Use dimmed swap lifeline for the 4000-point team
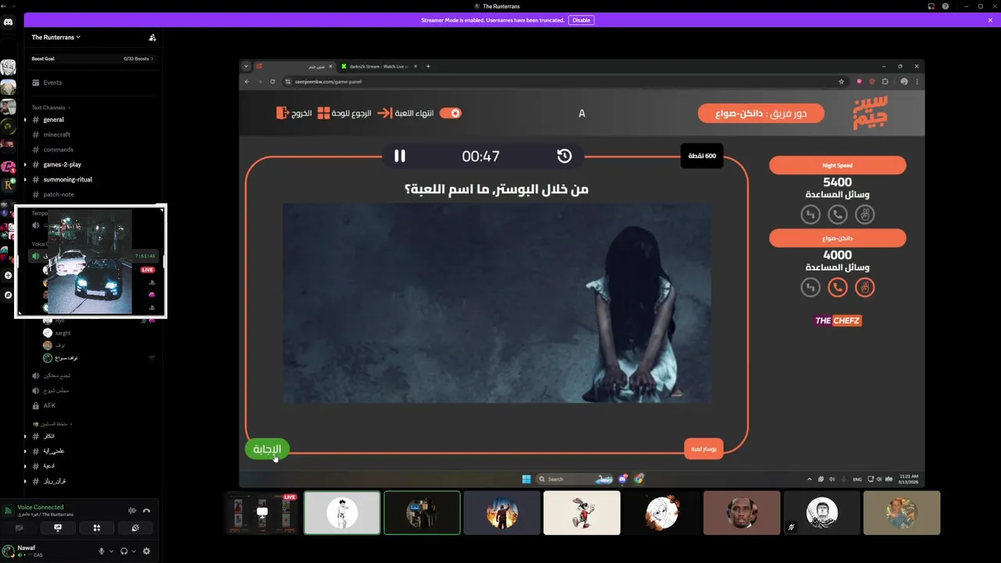 [x=811, y=288]
